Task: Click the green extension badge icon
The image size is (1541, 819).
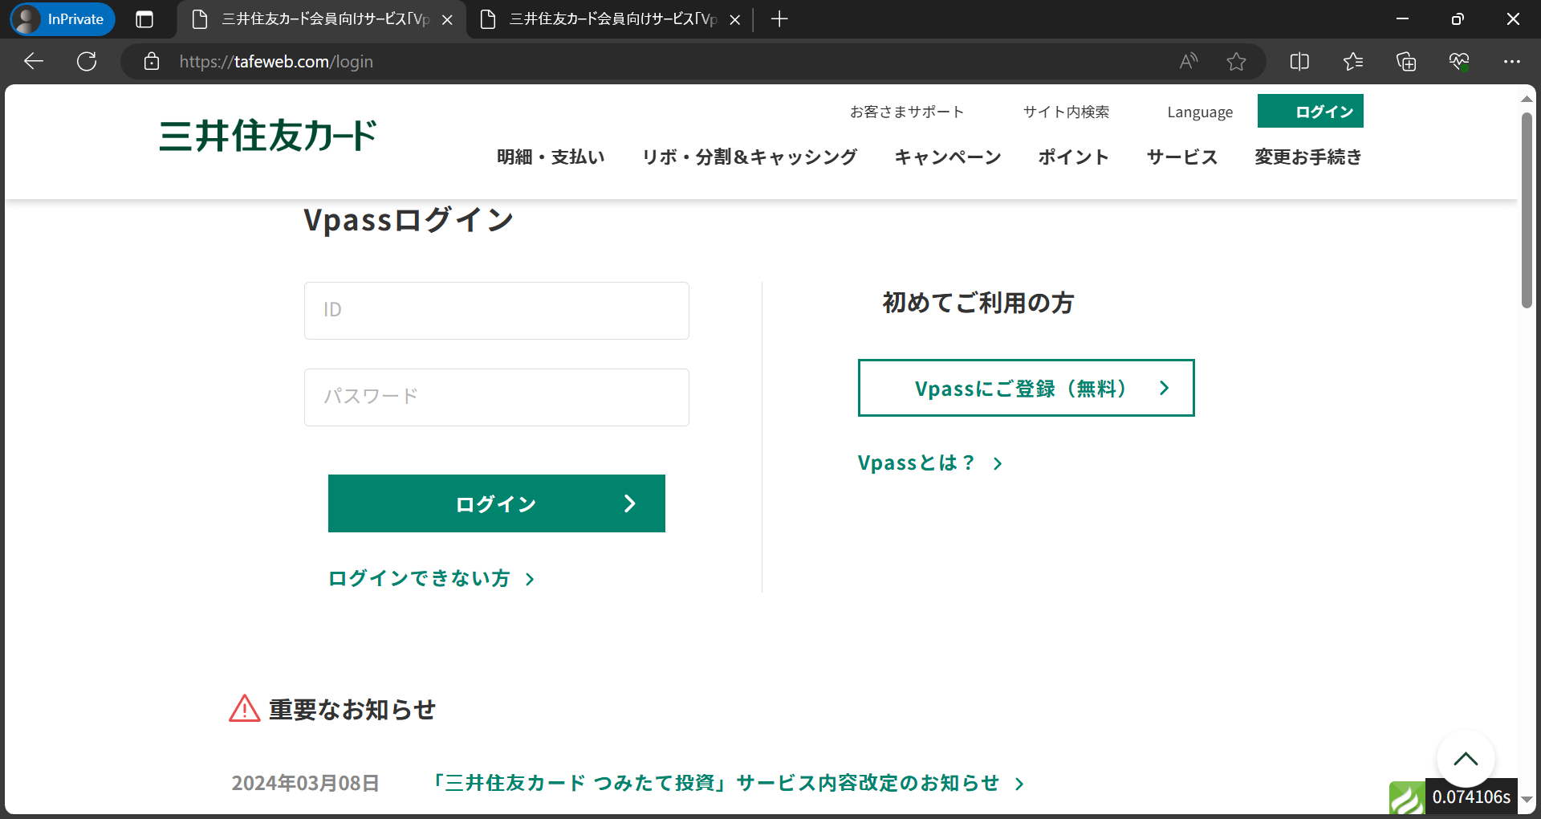Action: click(1407, 798)
